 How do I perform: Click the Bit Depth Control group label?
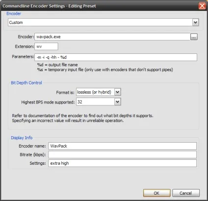pyautogui.click(x=26, y=83)
